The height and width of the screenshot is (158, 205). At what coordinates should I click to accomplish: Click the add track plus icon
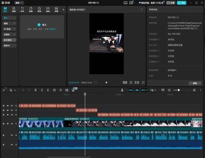[4, 90]
